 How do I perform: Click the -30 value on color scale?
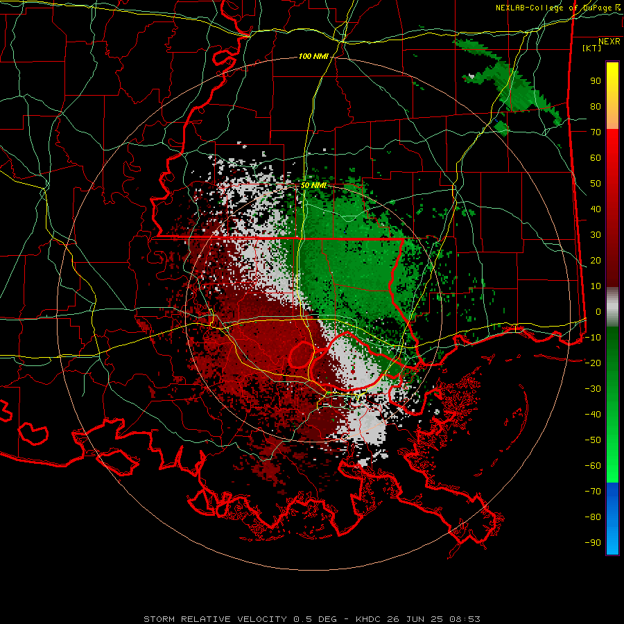pos(593,389)
